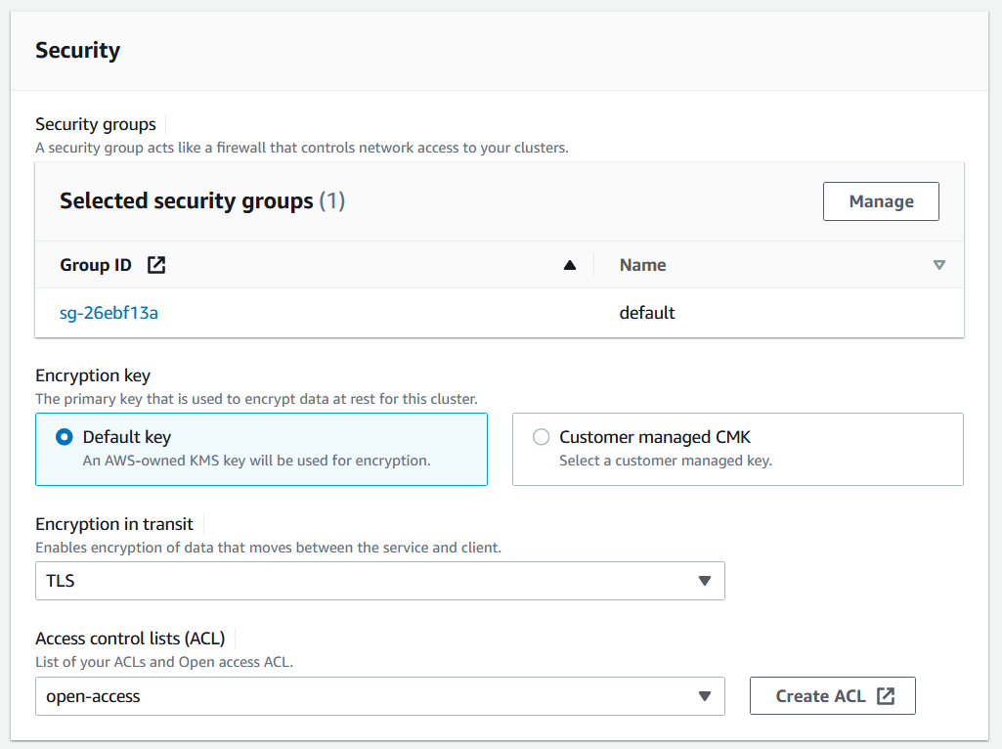Open the Encryption in transit TLS dropdown
Image resolution: width=1002 pixels, height=749 pixels.
click(x=379, y=581)
